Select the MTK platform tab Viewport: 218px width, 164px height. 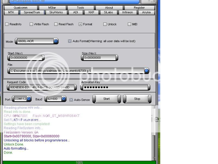point(11,12)
